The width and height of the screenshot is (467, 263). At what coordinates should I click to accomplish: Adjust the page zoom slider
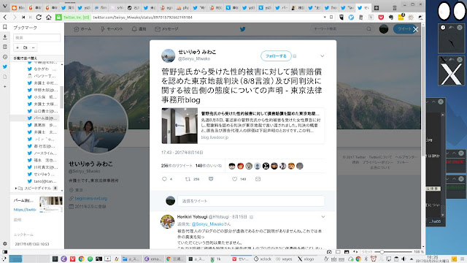click(x=393, y=252)
